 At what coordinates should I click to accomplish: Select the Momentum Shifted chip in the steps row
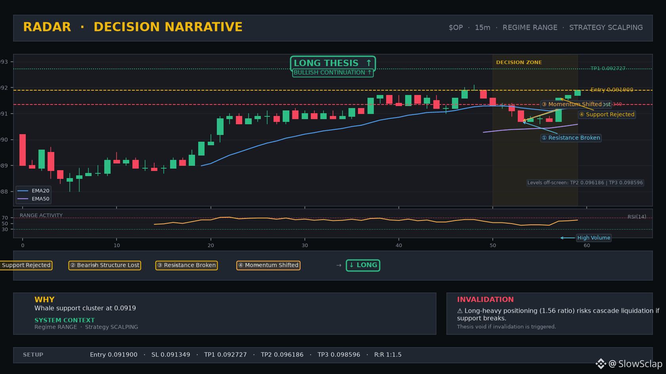(268, 265)
